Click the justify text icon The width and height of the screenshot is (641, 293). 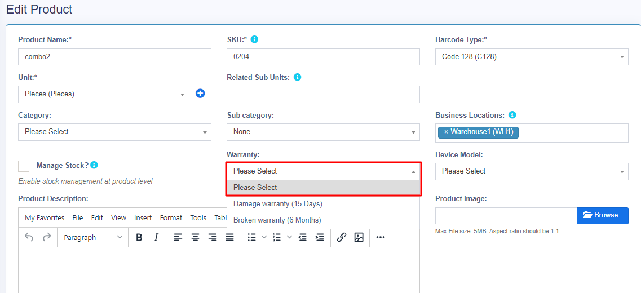[229, 238]
